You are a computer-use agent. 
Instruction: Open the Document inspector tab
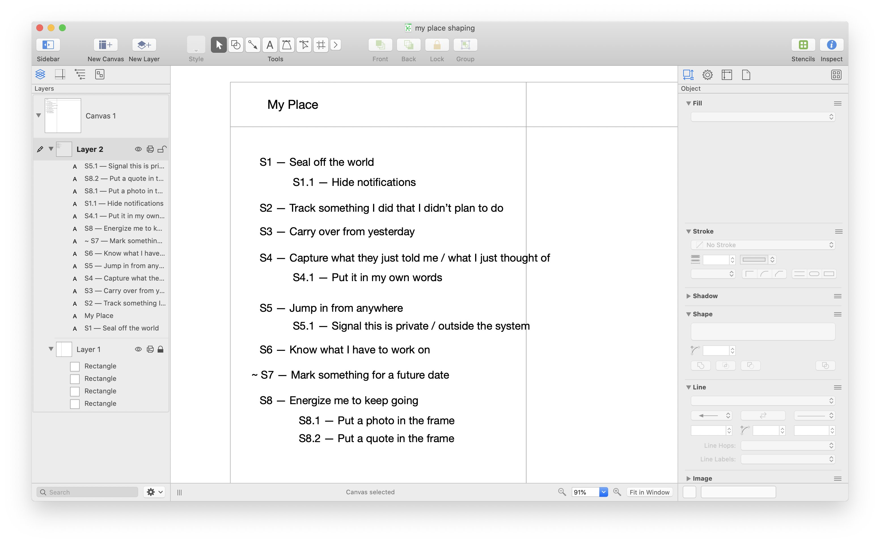tap(746, 75)
